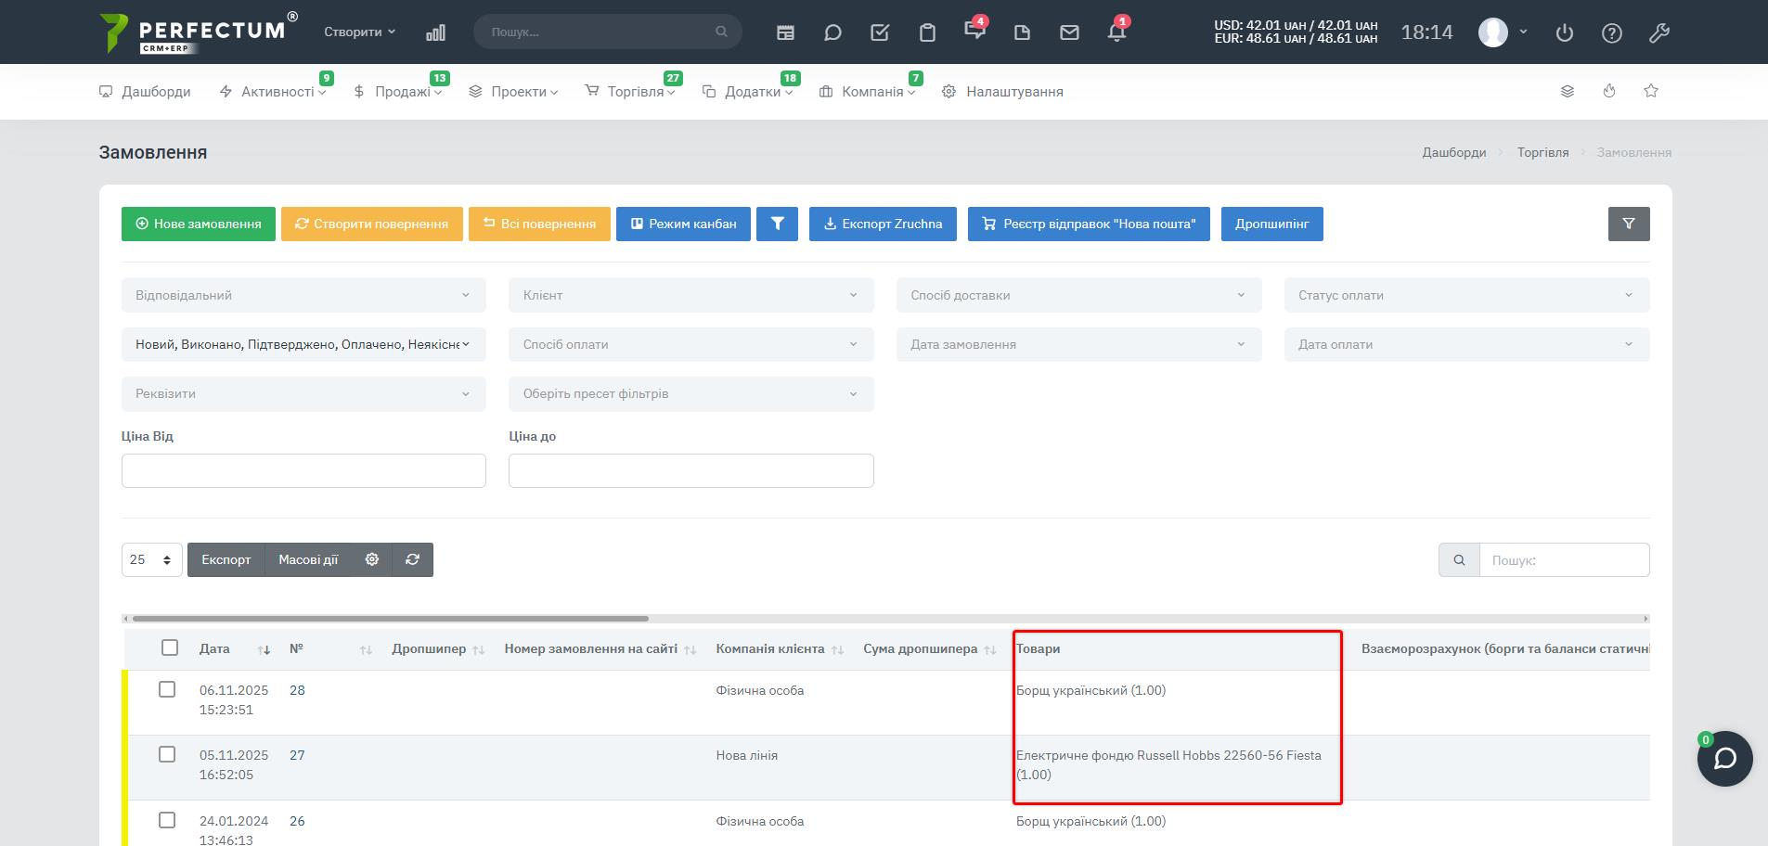
Task: Switch to Режим канбан view
Action: click(683, 224)
